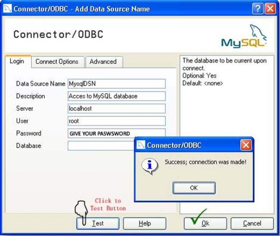Click into the Description field
The width and height of the screenshot is (280, 236).
click(117, 96)
